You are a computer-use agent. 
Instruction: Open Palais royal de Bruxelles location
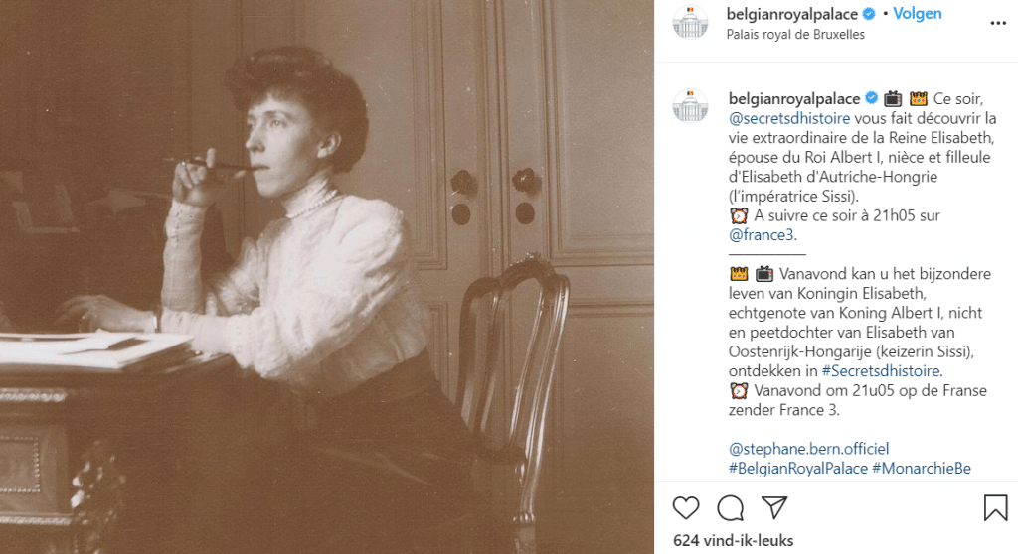click(796, 34)
